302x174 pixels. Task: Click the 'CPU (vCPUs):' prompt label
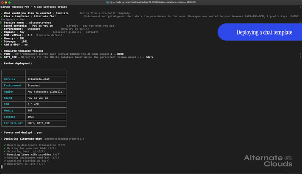point(13,35)
